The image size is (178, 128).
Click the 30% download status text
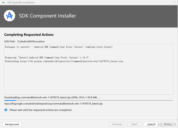[52, 98]
